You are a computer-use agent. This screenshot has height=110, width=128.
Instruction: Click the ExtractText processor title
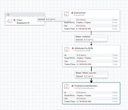click(80, 13)
